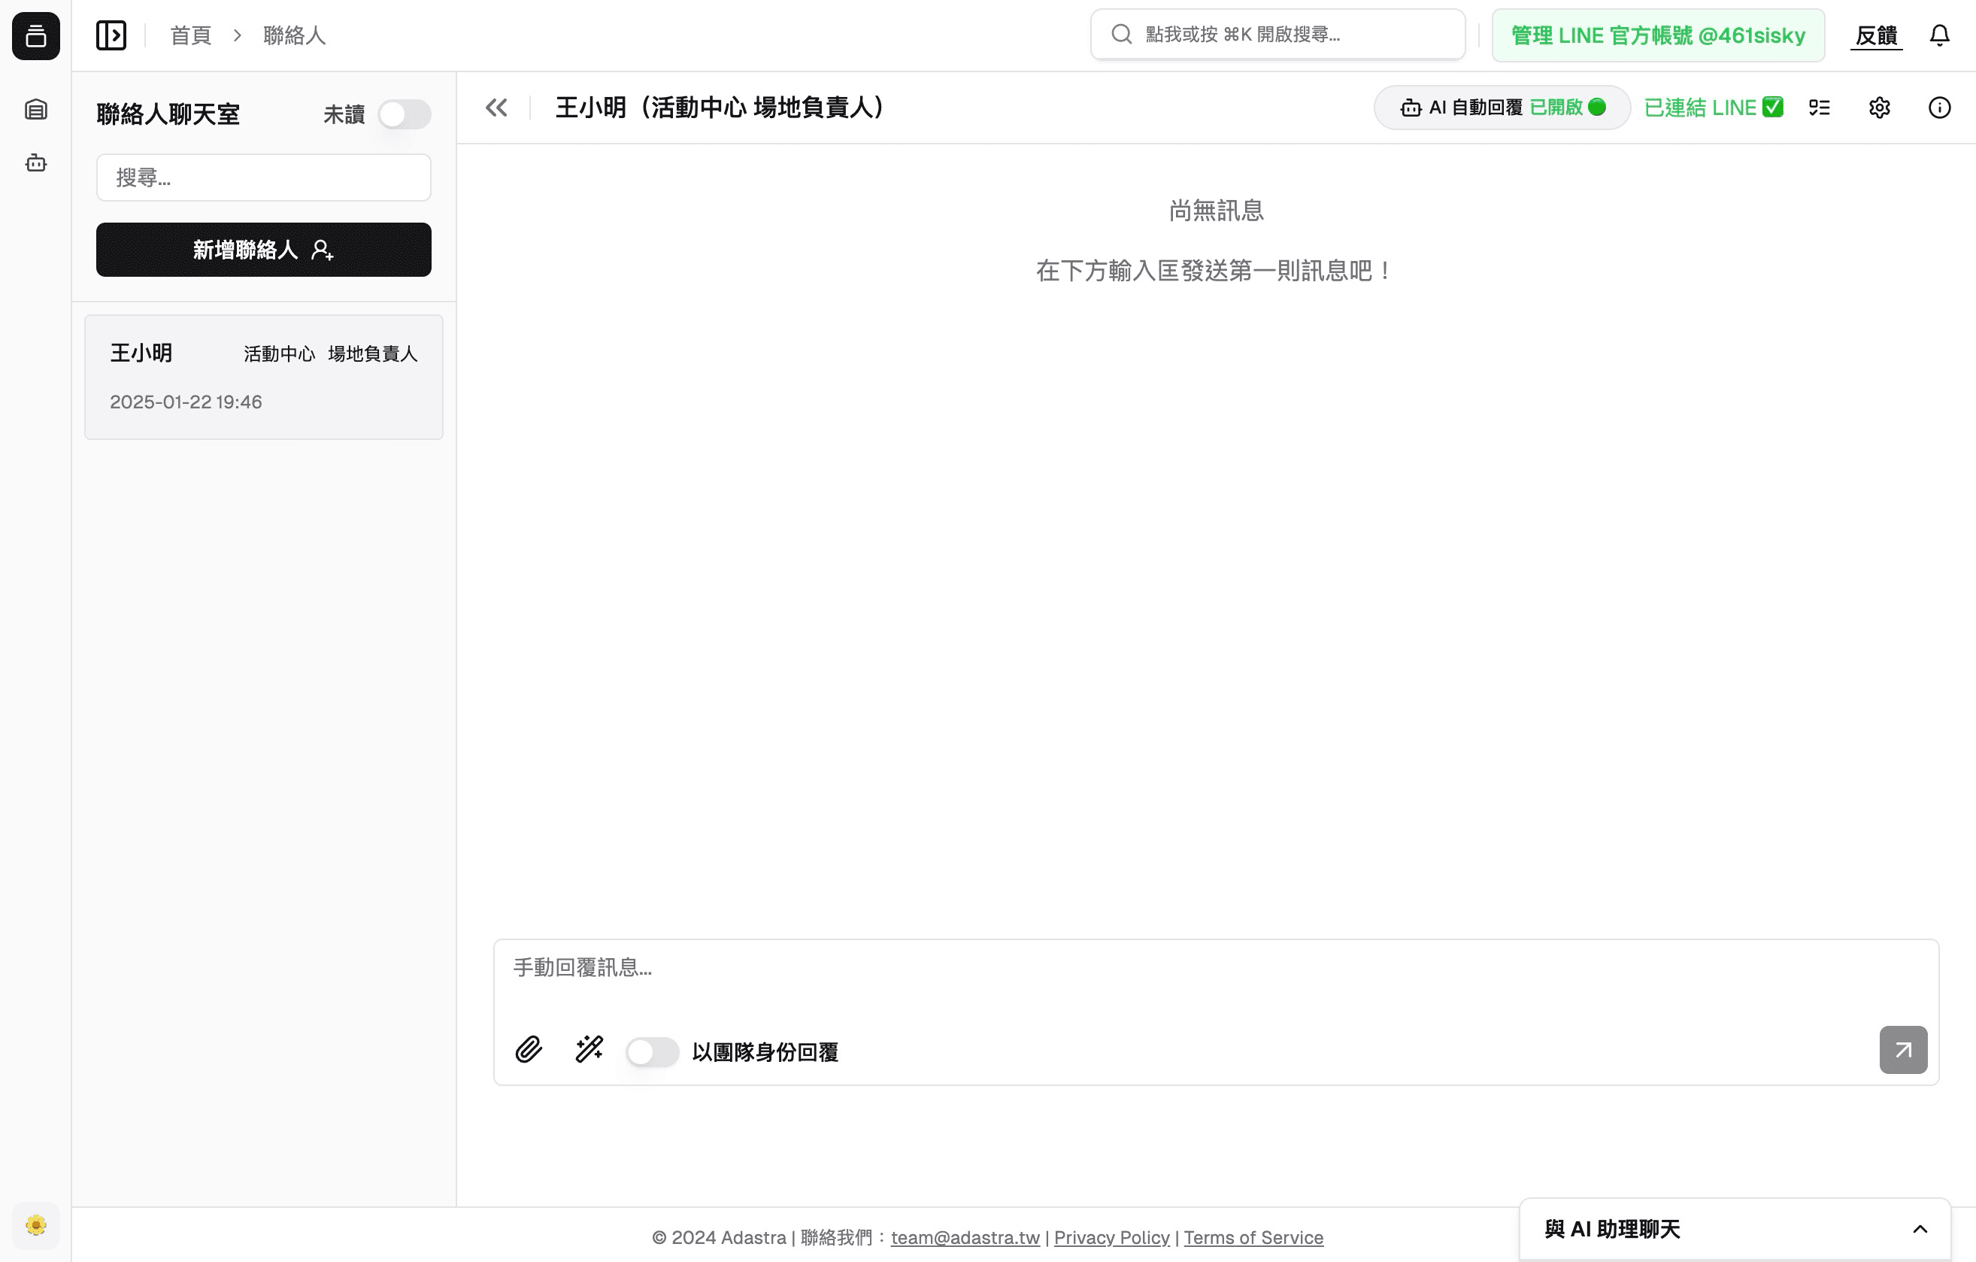The height and width of the screenshot is (1262, 1976).
Task: Select 聯絡人 breadcrumb menu item
Action: [294, 35]
